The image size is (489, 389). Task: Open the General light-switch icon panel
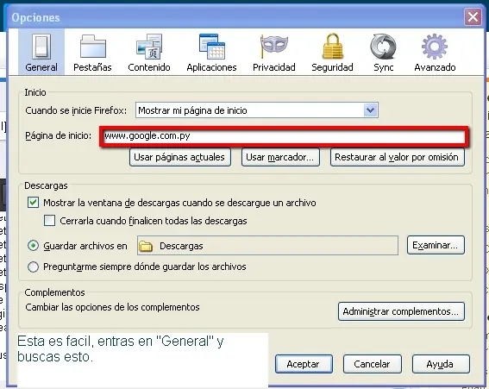[41, 52]
